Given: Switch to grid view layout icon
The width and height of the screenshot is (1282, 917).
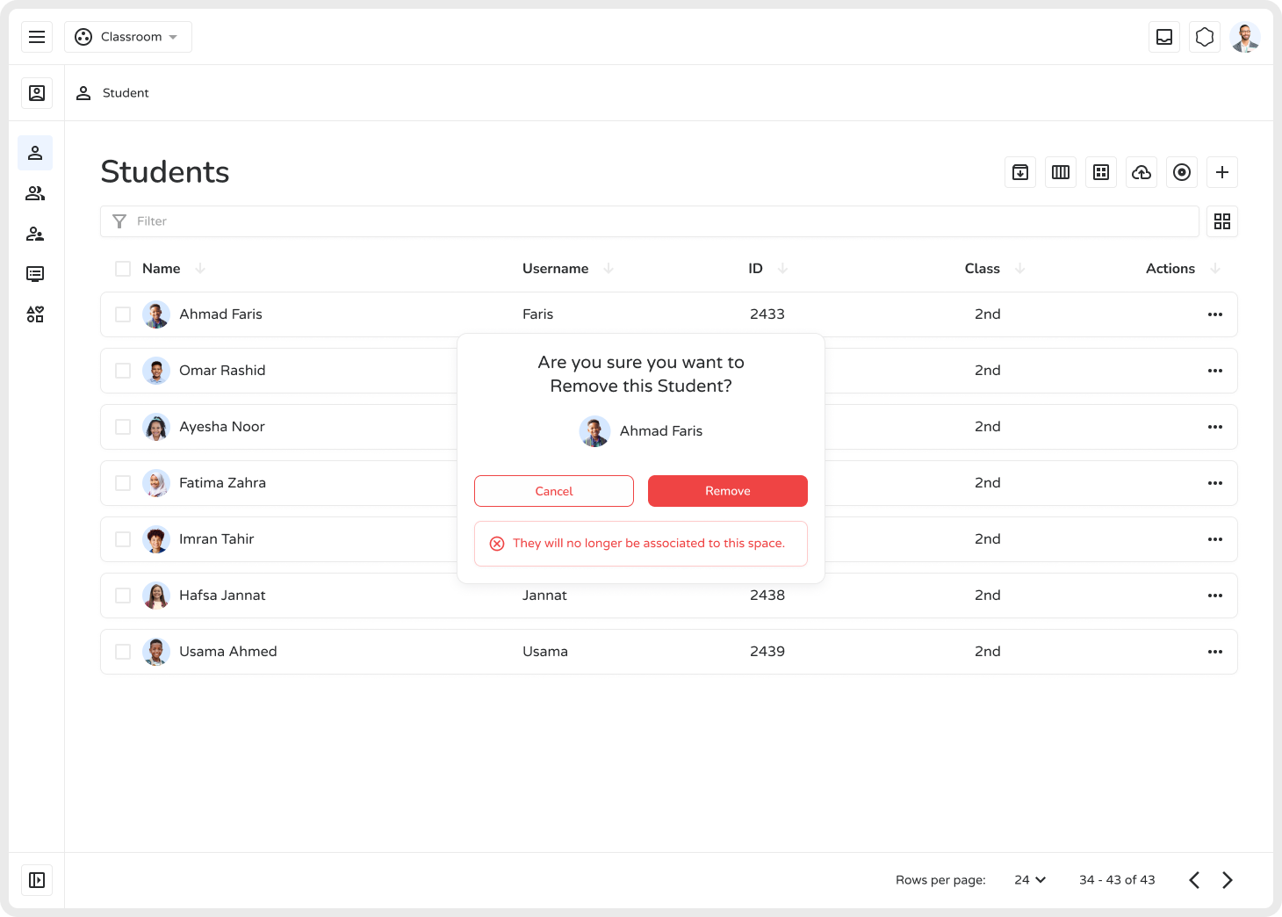Looking at the screenshot, I should [x=1222, y=221].
